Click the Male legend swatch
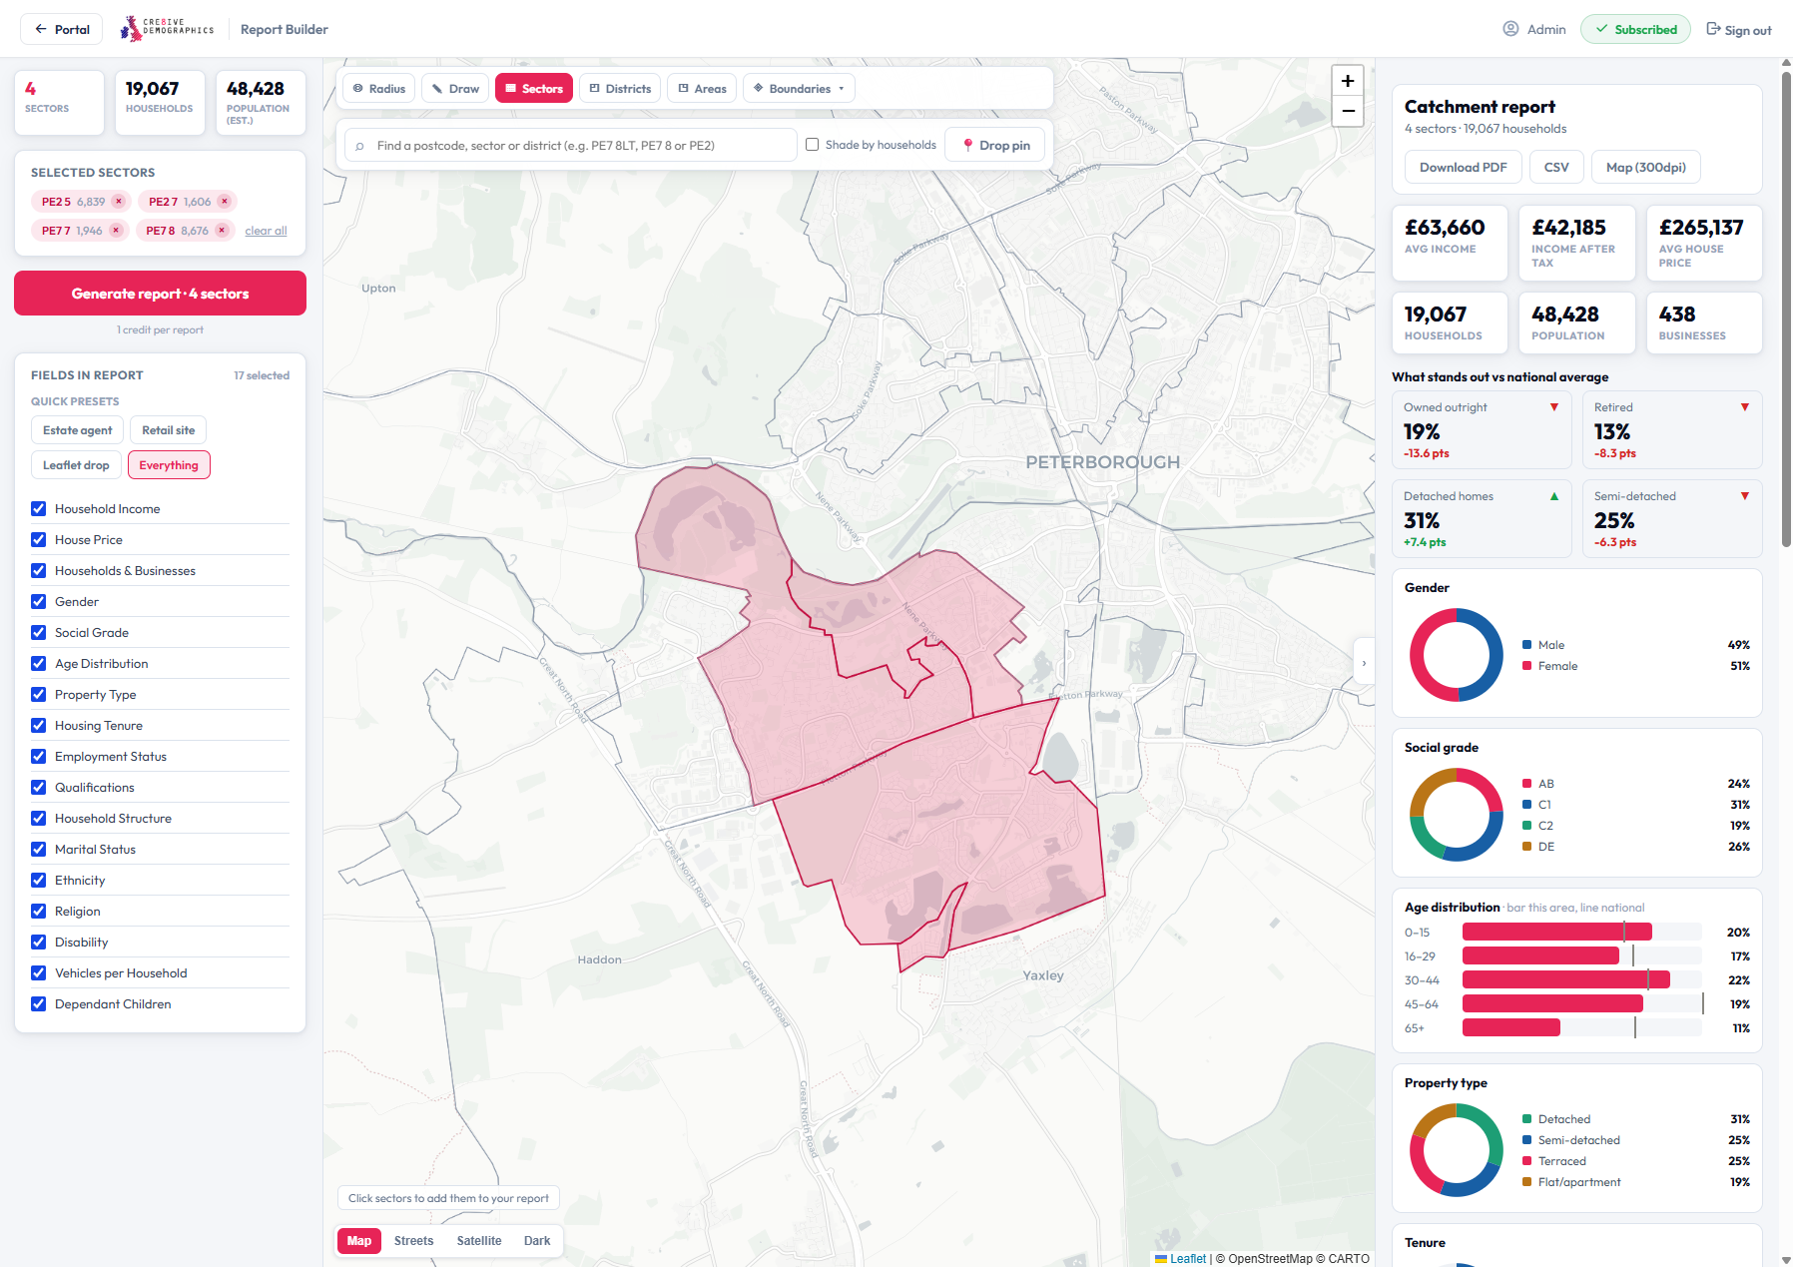 (1527, 645)
